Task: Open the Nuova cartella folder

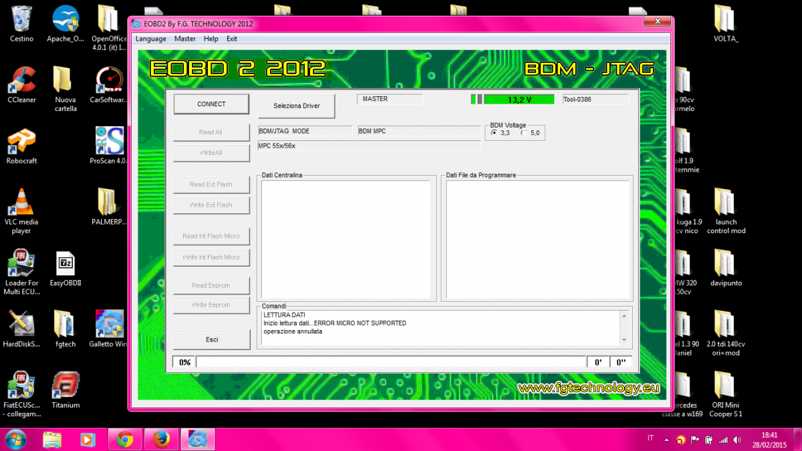Action: [65, 89]
